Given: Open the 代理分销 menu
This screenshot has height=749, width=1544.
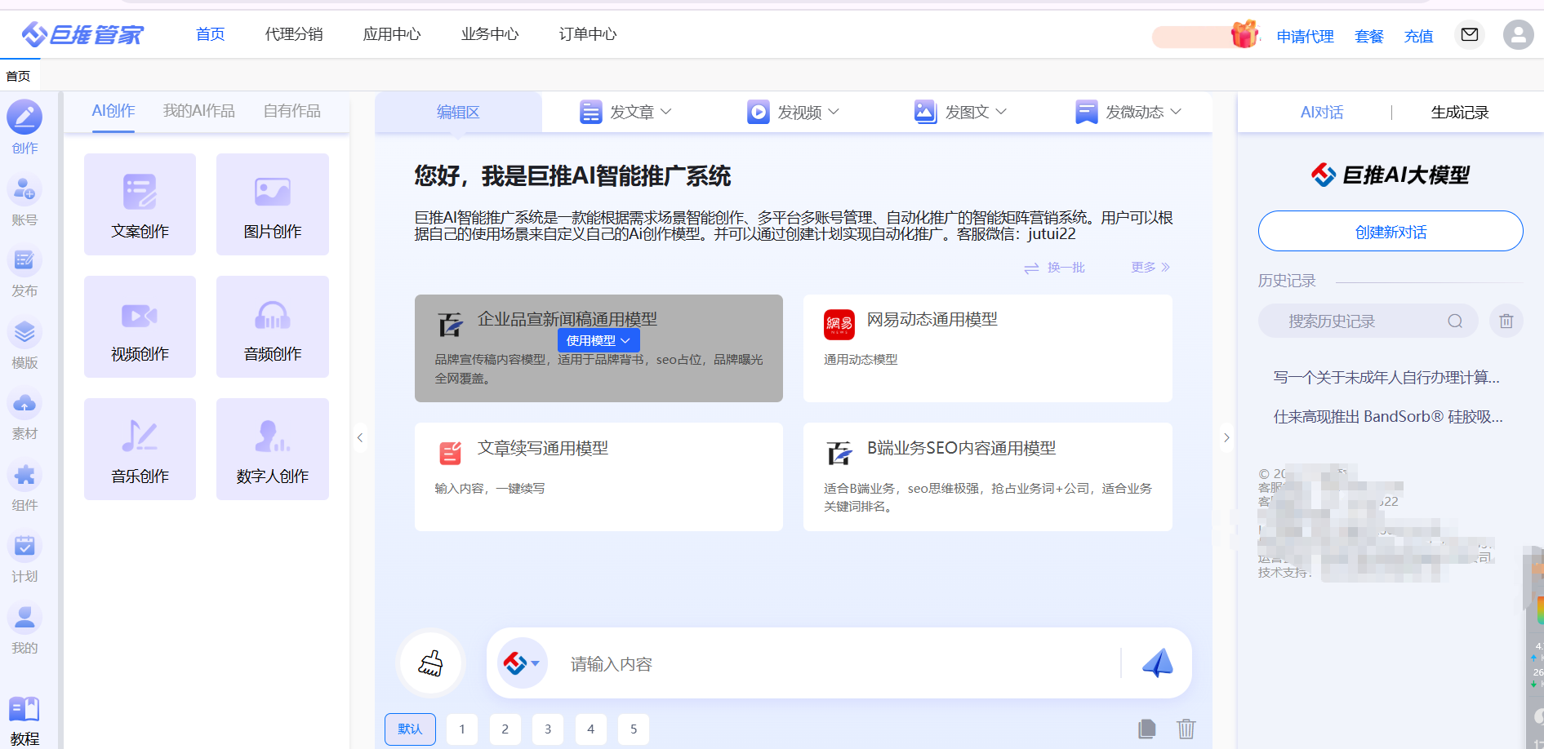Looking at the screenshot, I should (294, 34).
